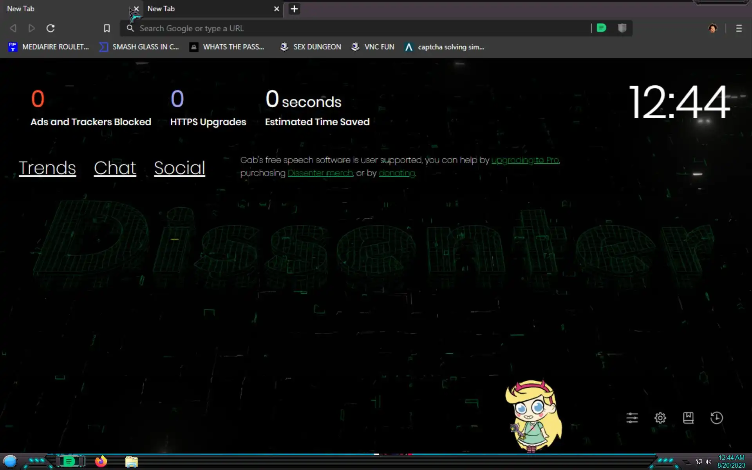Open the customize dashboard sliders icon
This screenshot has height=470, width=752.
pyautogui.click(x=632, y=418)
